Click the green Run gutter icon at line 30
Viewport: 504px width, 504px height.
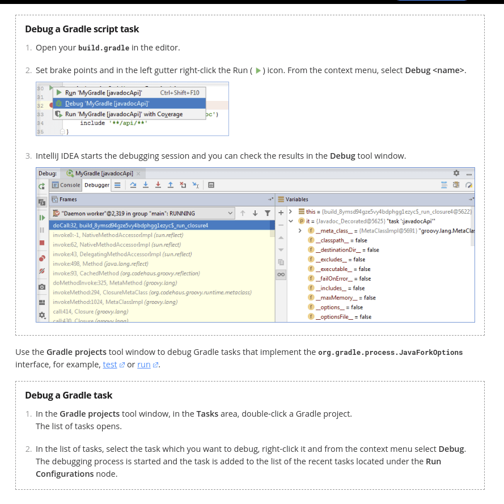tap(51, 88)
